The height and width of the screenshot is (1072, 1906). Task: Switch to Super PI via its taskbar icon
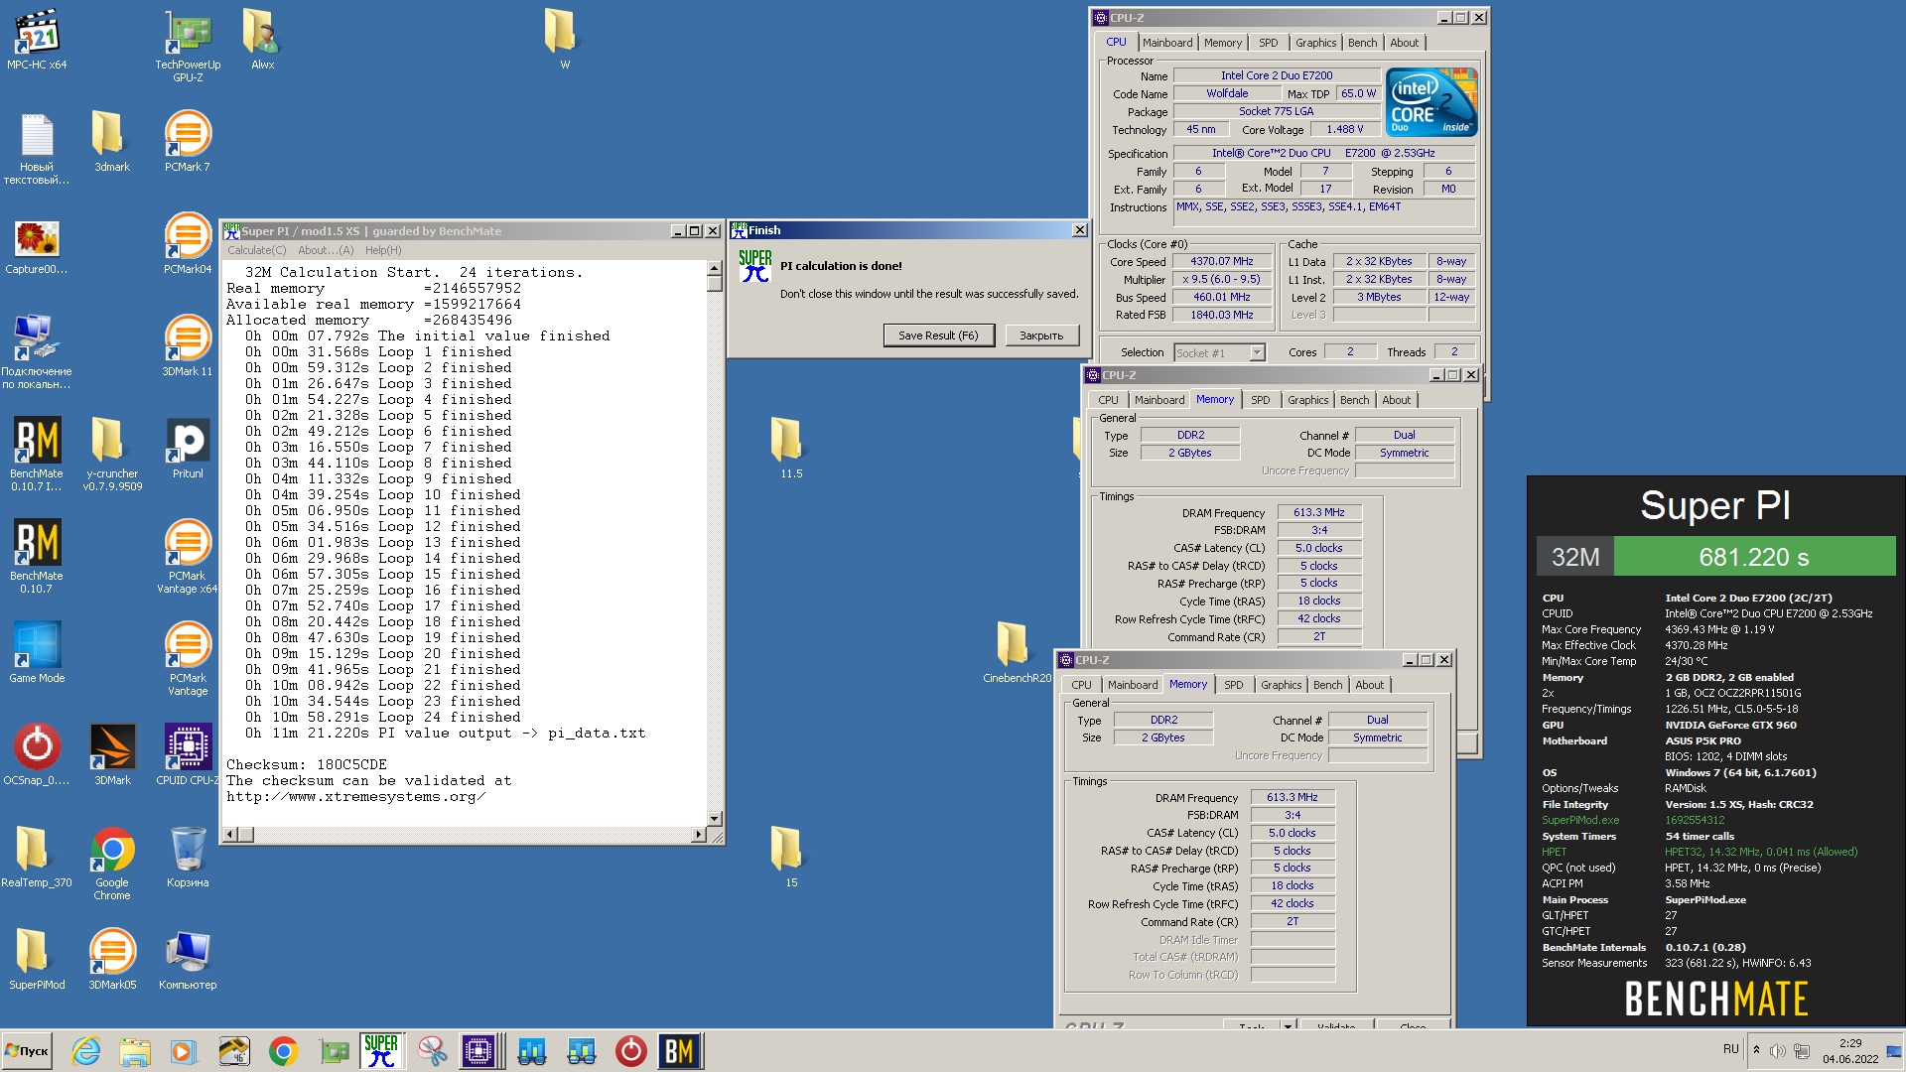pyautogui.click(x=381, y=1051)
